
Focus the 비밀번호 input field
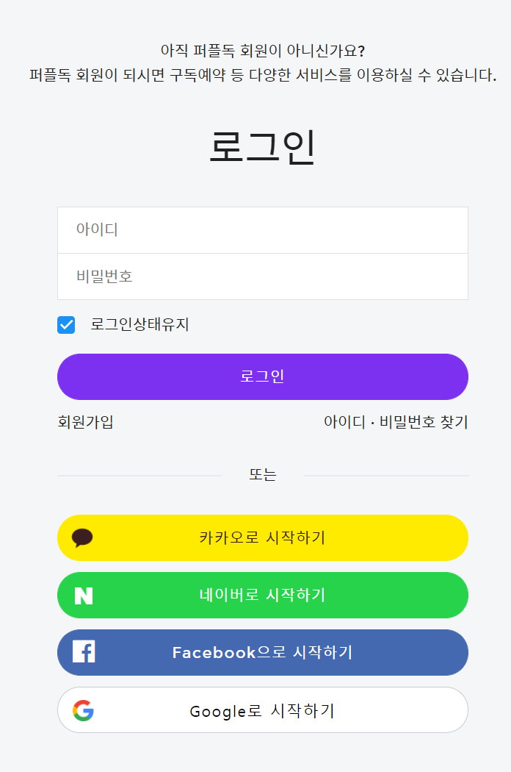click(263, 276)
